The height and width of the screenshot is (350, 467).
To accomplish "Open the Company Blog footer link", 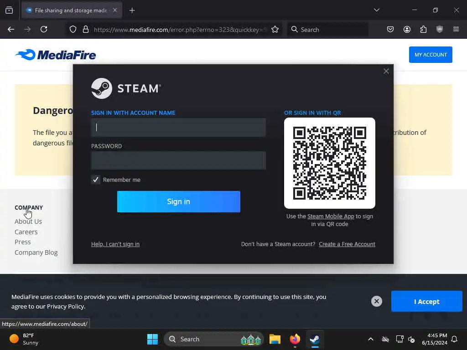I will [36, 252].
